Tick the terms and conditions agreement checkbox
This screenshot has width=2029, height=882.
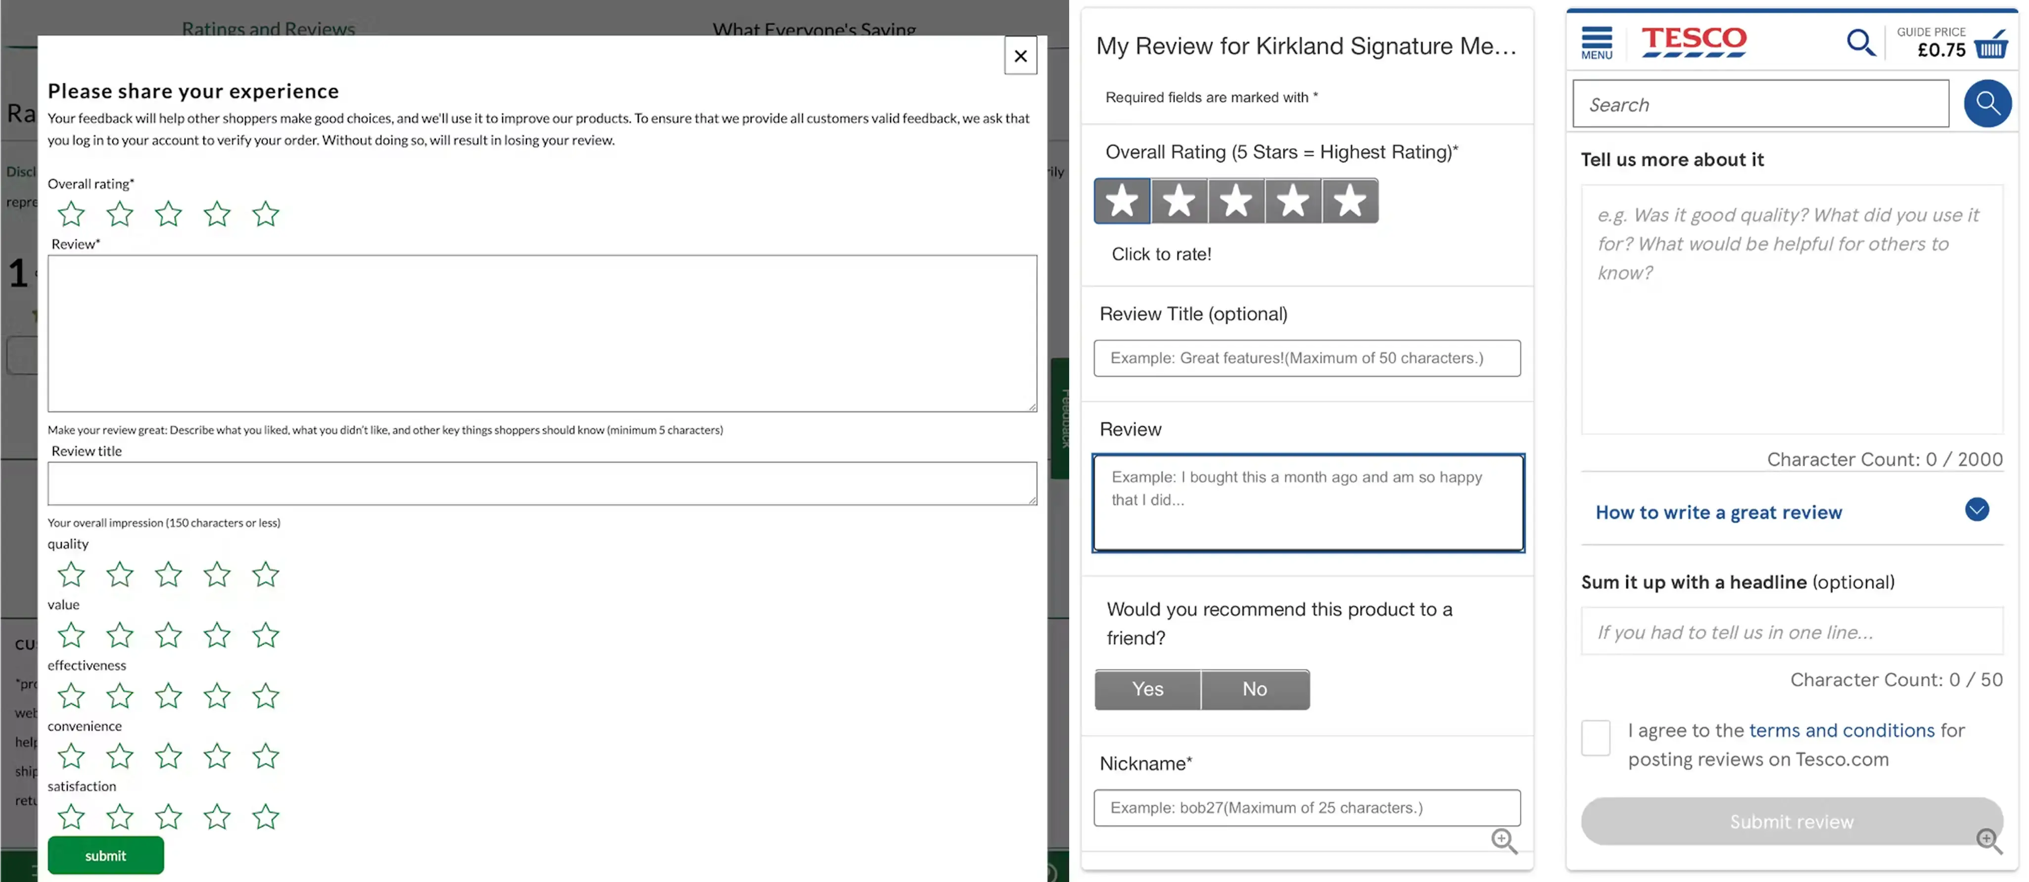pyautogui.click(x=1595, y=738)
